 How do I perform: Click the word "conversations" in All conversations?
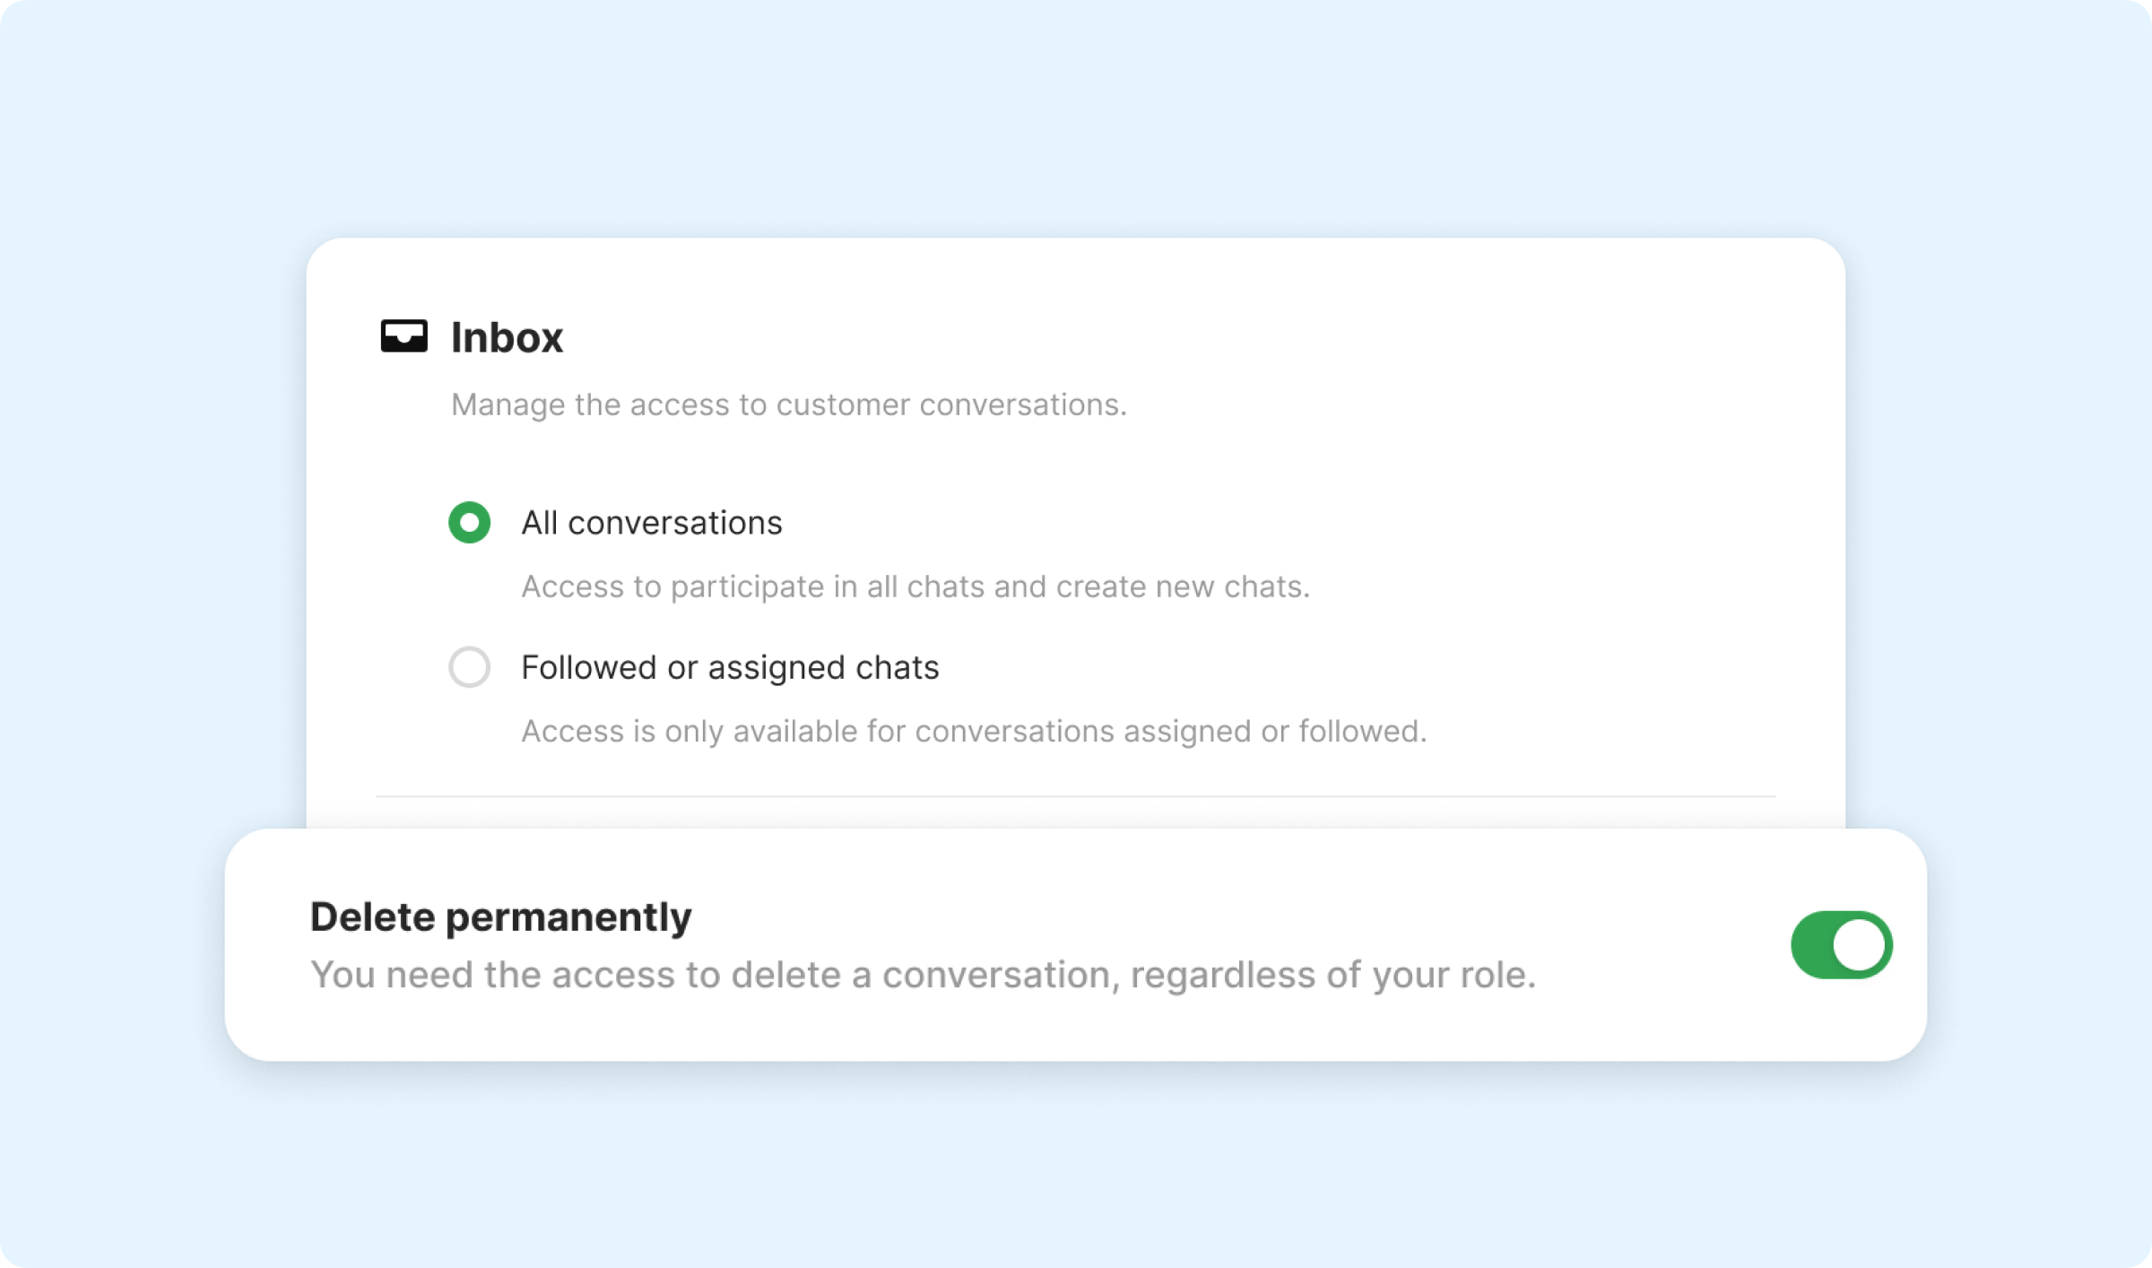point(674,523)
